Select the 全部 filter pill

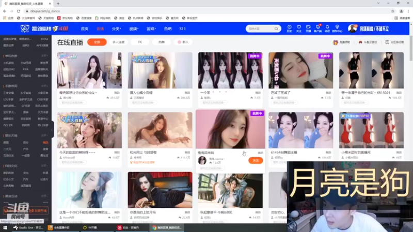97,42
